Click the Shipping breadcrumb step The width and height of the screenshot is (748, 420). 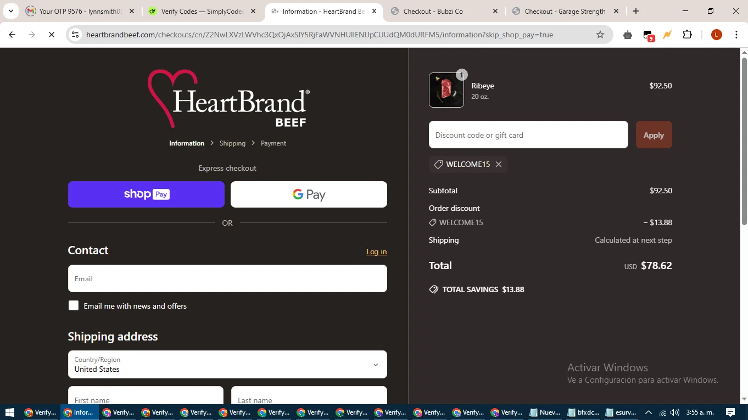(x=232, y=143)
